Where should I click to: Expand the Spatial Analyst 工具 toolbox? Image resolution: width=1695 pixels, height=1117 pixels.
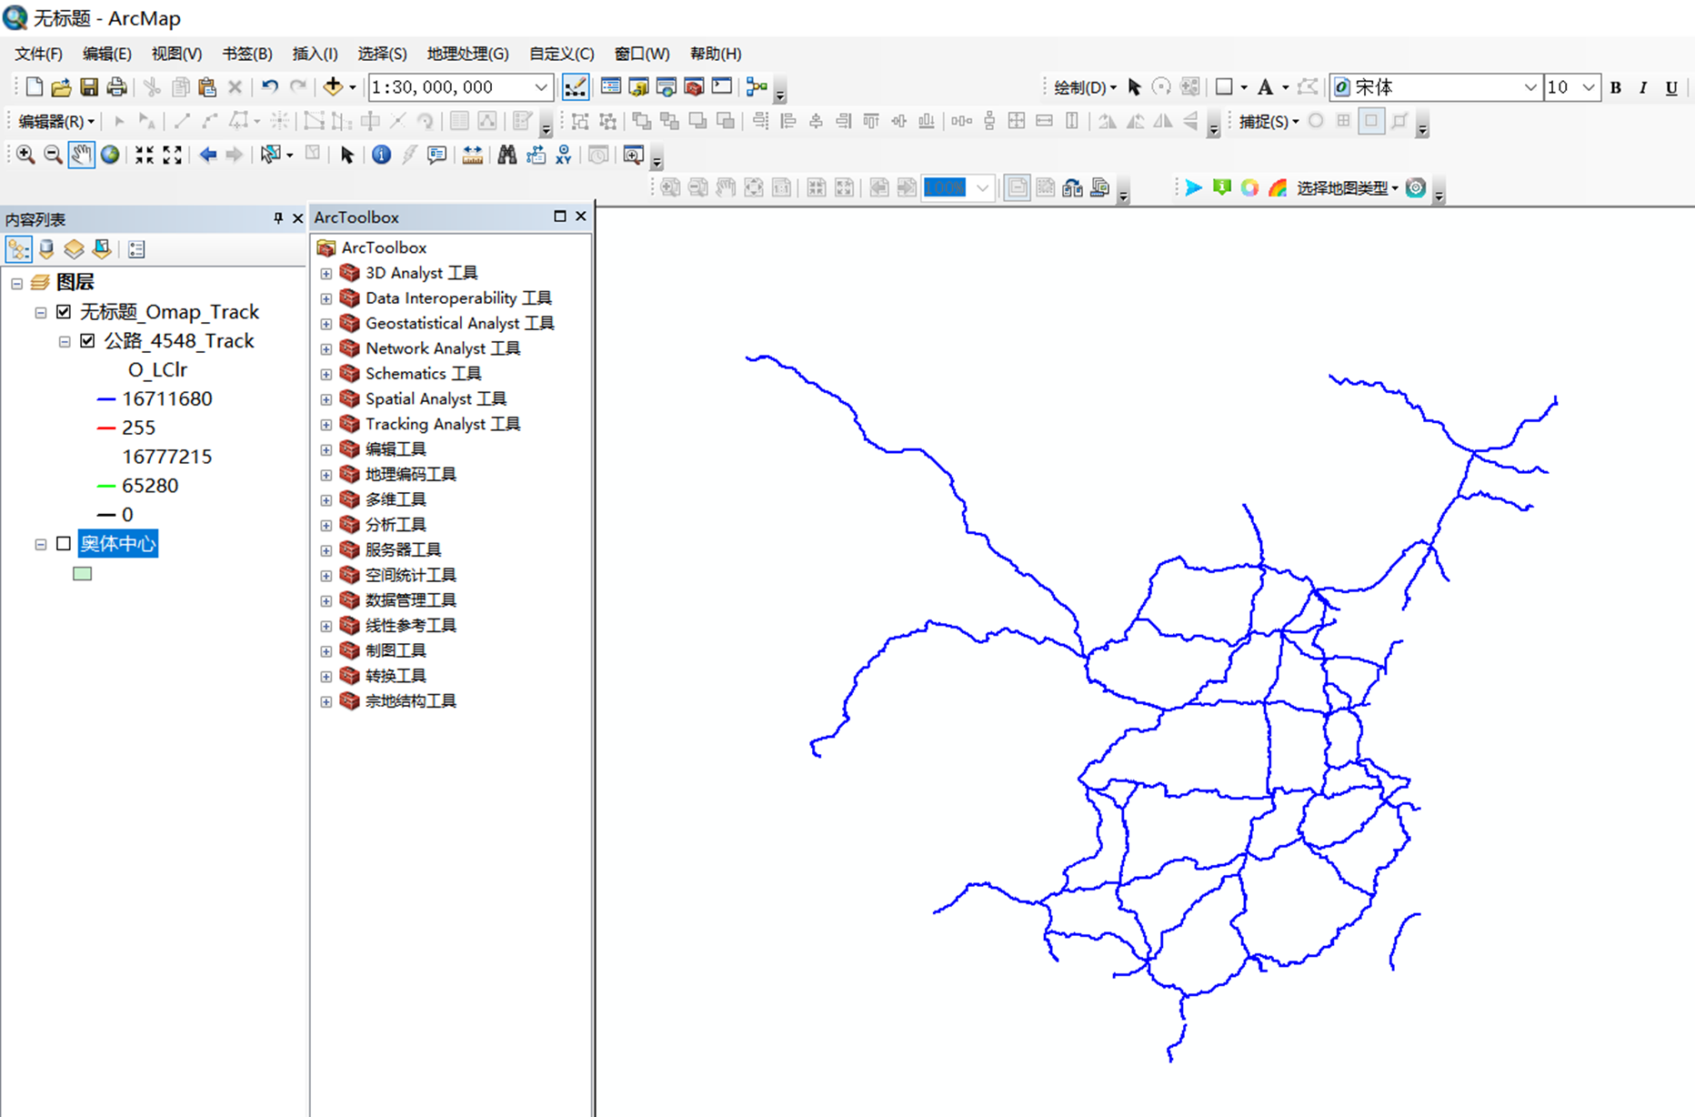[326, 399]
